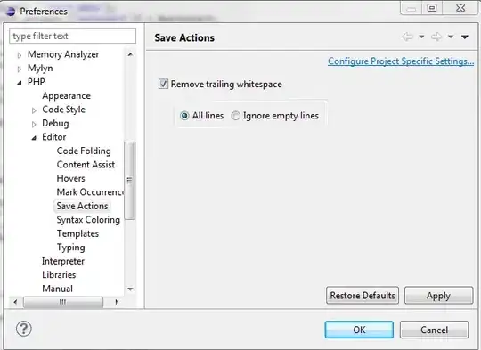Expand the Mylyn tree node
Screen dimensions: 481x350
click(x=20, y=69)
